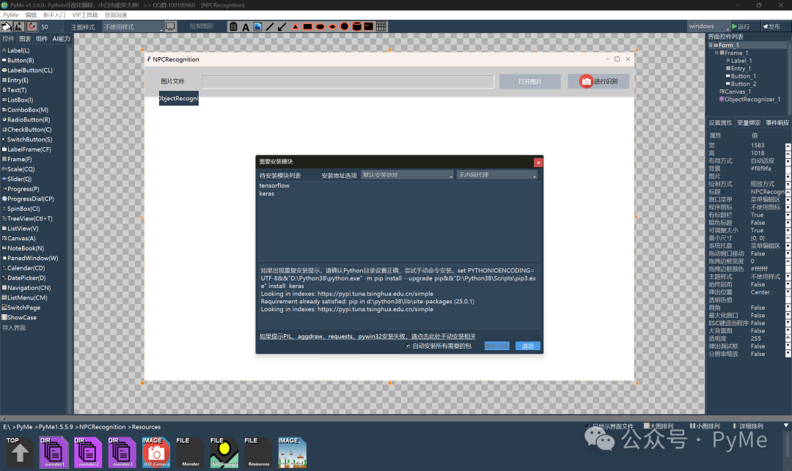Collapse the Frame_1 tree node
792x471 pixels.
(x=716, y=53)
